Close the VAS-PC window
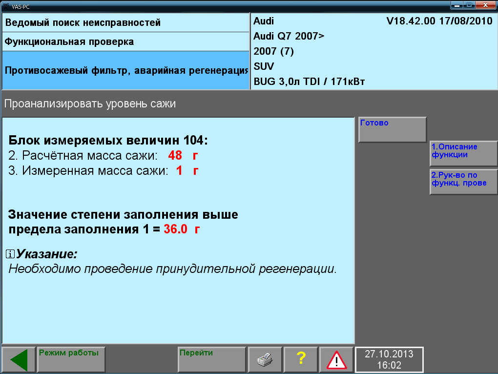This screenshot has height=374, width=498. pos(486,5)
